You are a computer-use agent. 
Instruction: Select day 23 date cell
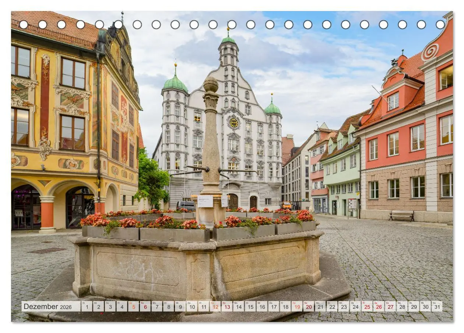point(343,307)
